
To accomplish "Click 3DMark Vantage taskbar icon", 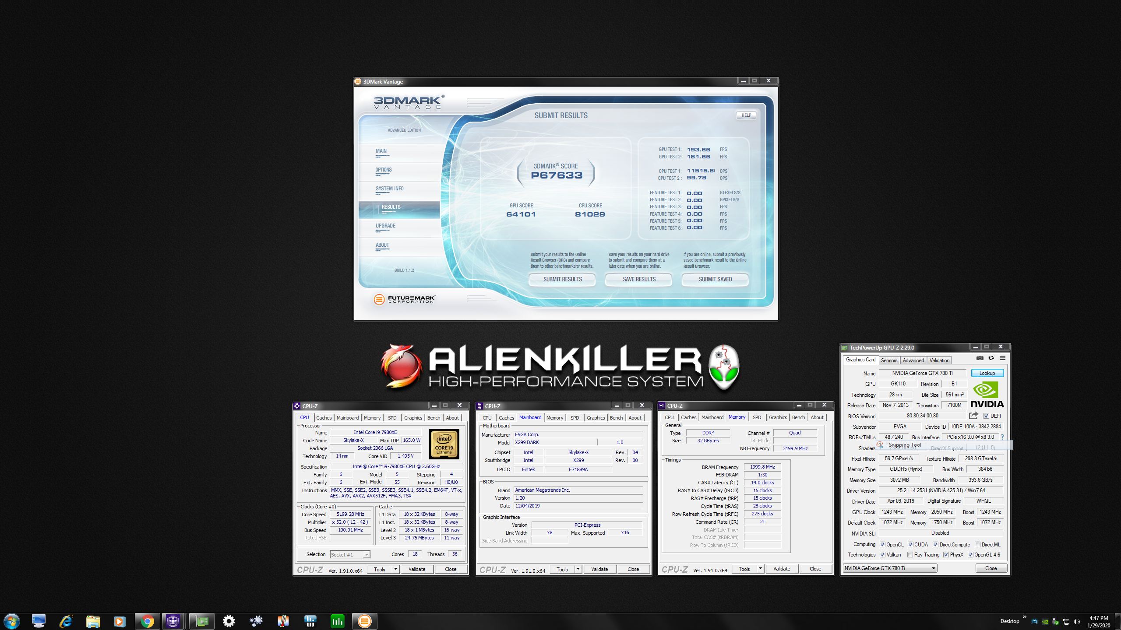I will pos(364,621).
